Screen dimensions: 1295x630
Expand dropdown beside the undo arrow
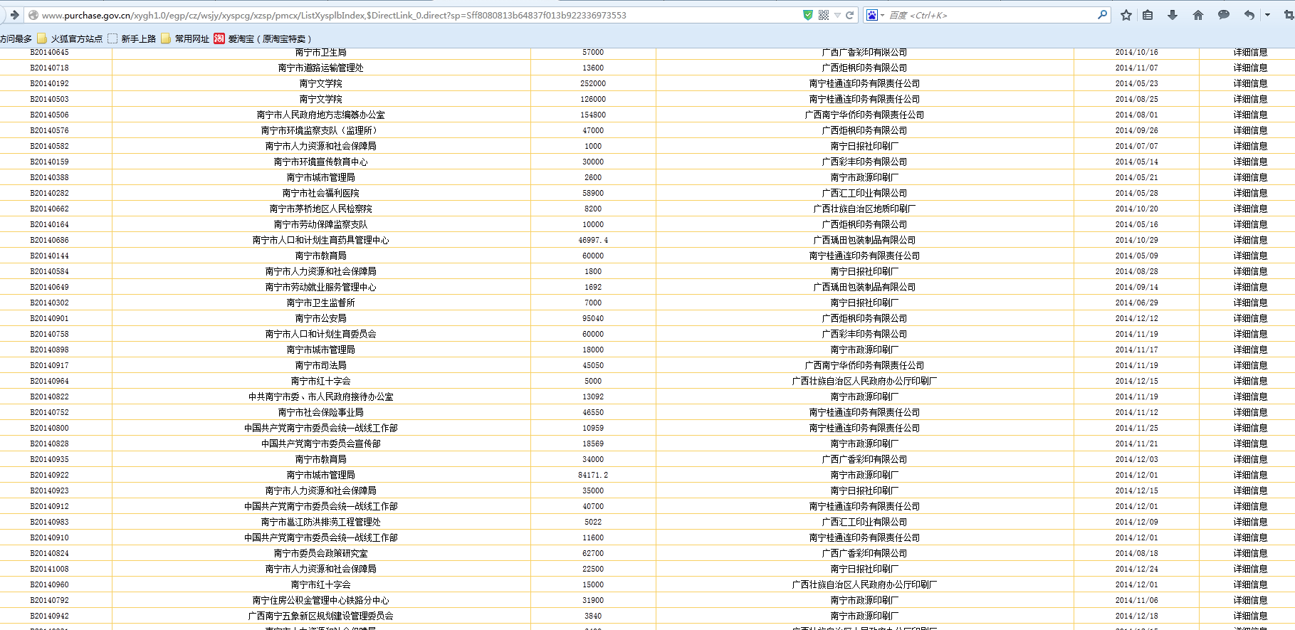(x=1267, y=15)
